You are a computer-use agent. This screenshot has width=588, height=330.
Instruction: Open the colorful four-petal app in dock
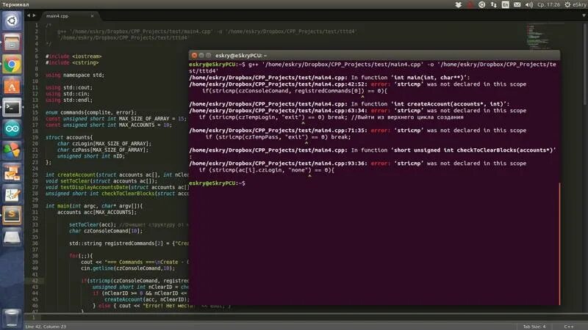point(12,151)
